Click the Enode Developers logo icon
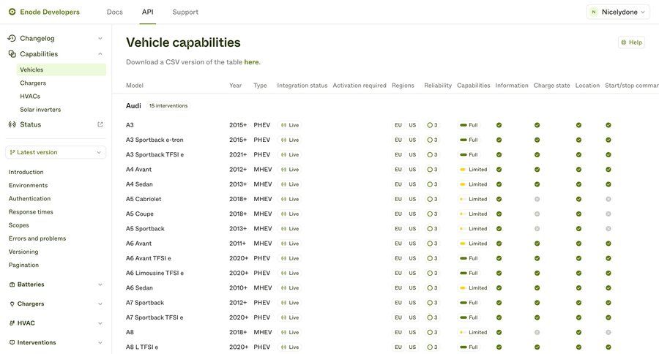659x354 pixels. [x=12, y=12]
